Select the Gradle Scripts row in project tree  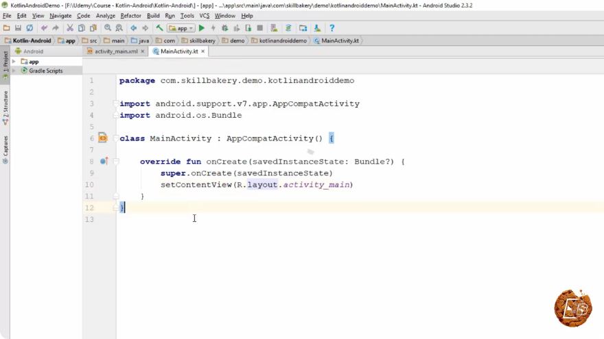click(46, 71)
